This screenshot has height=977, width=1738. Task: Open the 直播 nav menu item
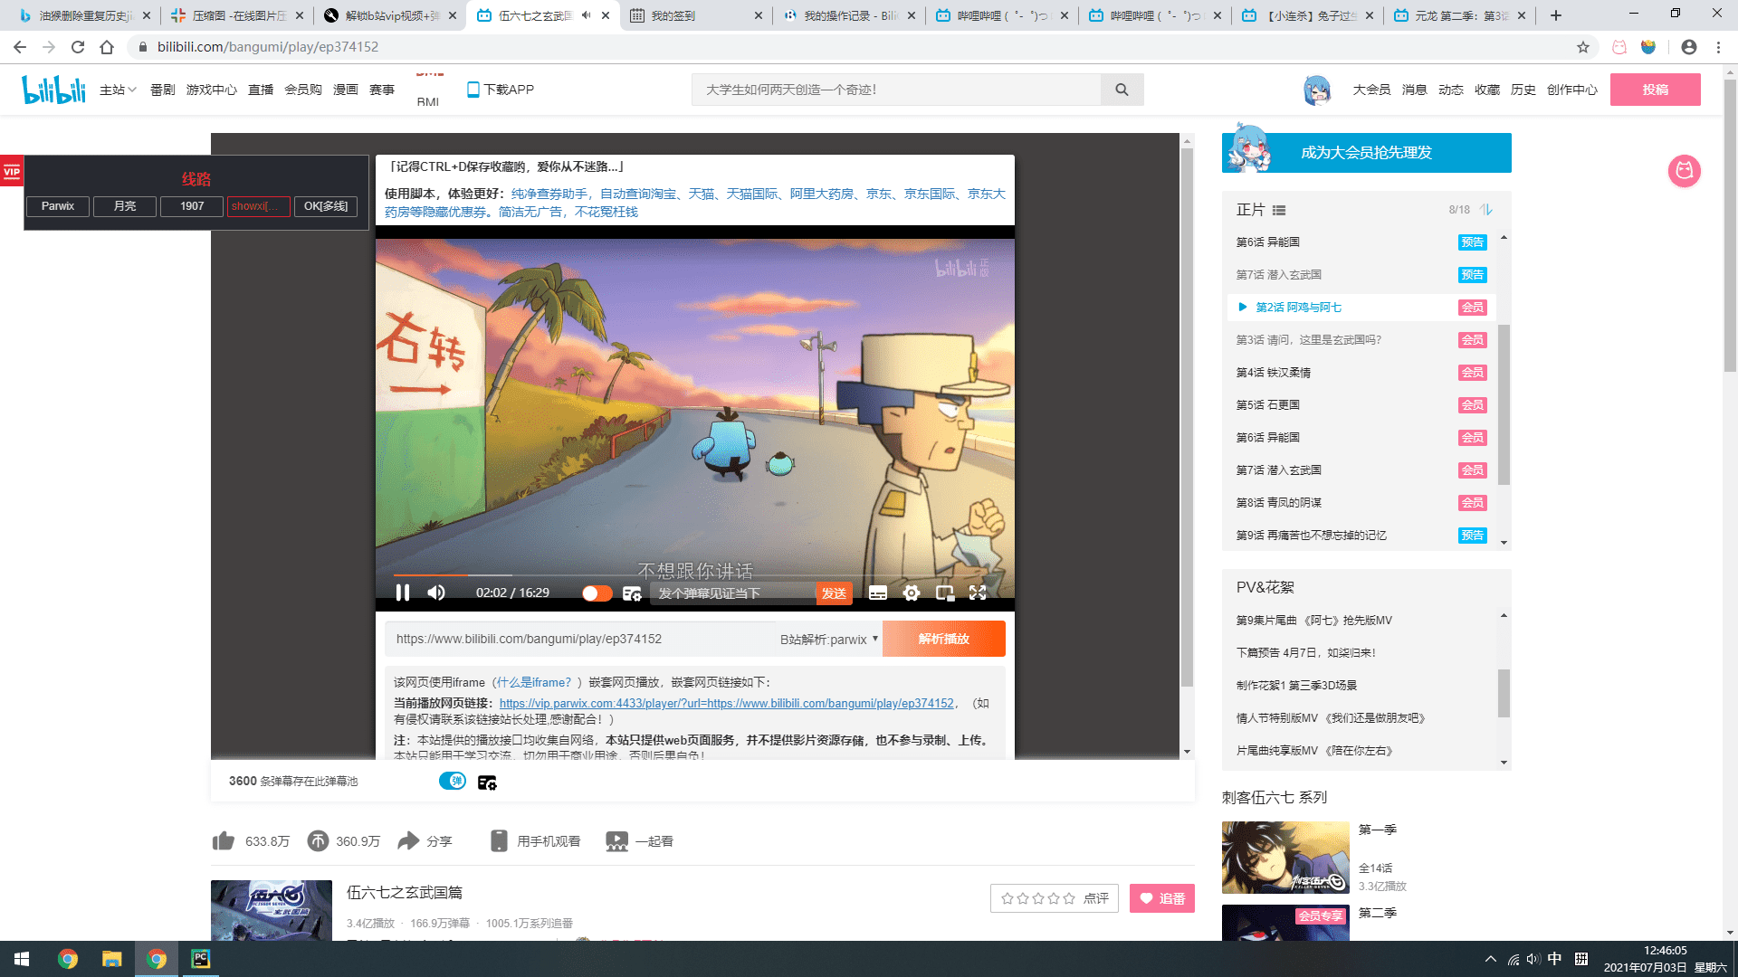[x=261, y=90]
